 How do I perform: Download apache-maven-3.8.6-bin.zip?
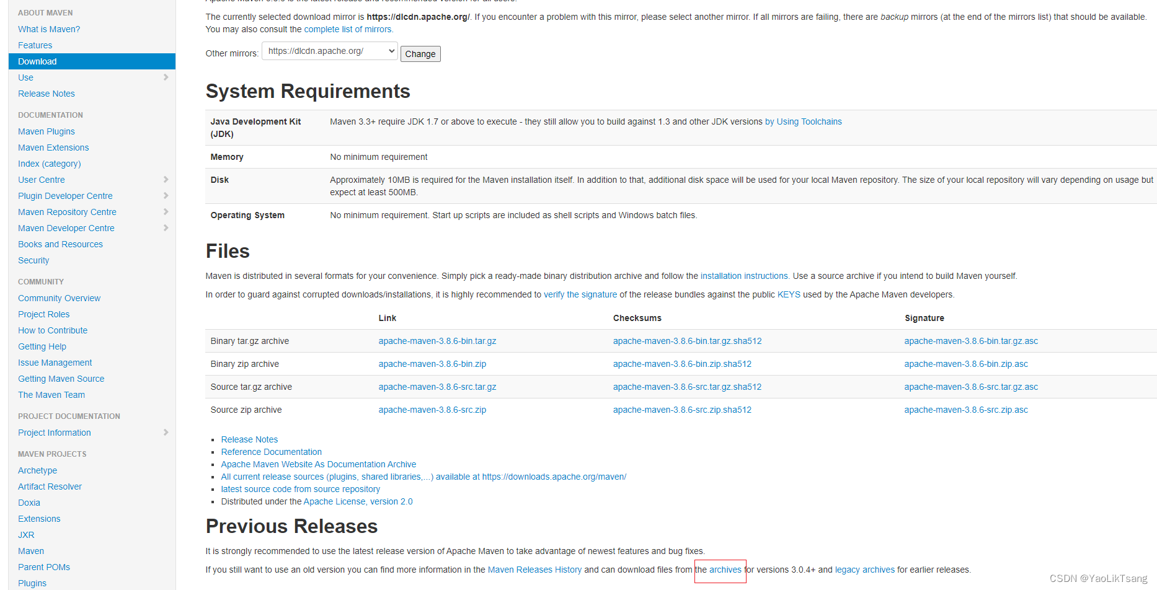click(433, 364)
